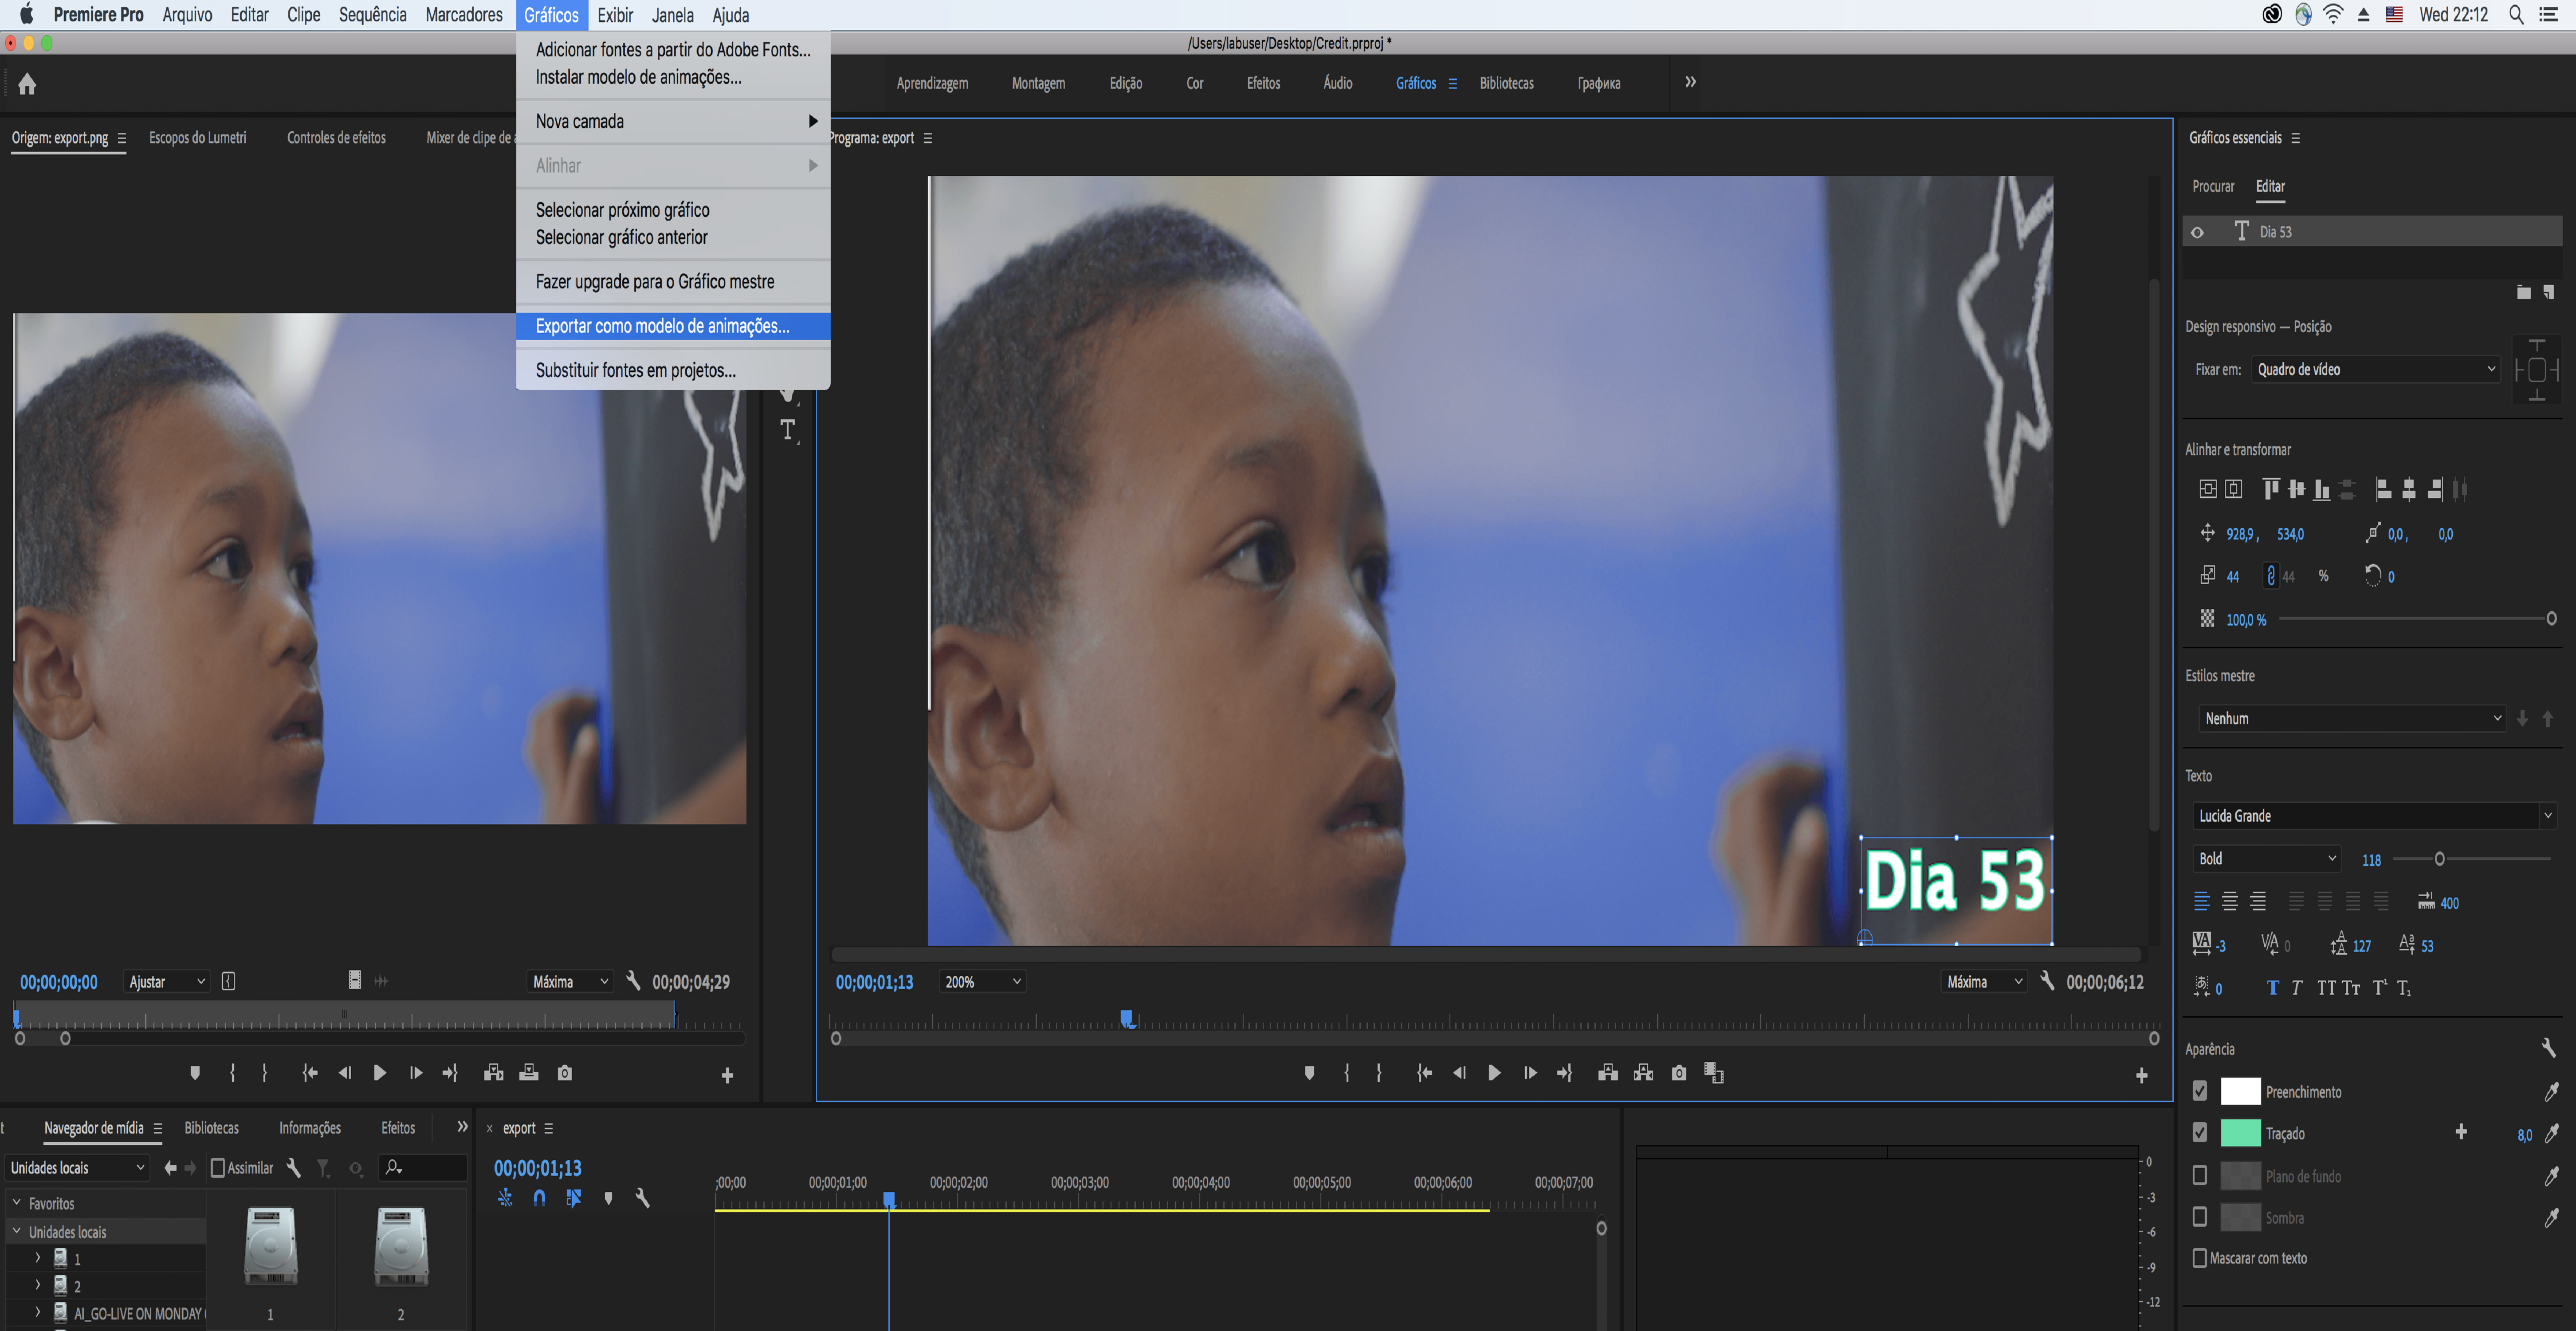Center-align the text paragraph

(2229, 902)
